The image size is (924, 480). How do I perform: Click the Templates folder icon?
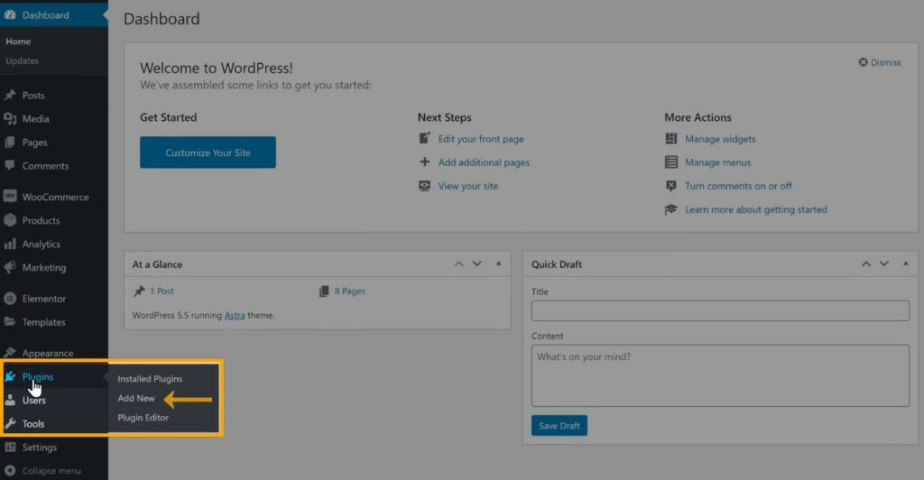[x=10, y=321]
